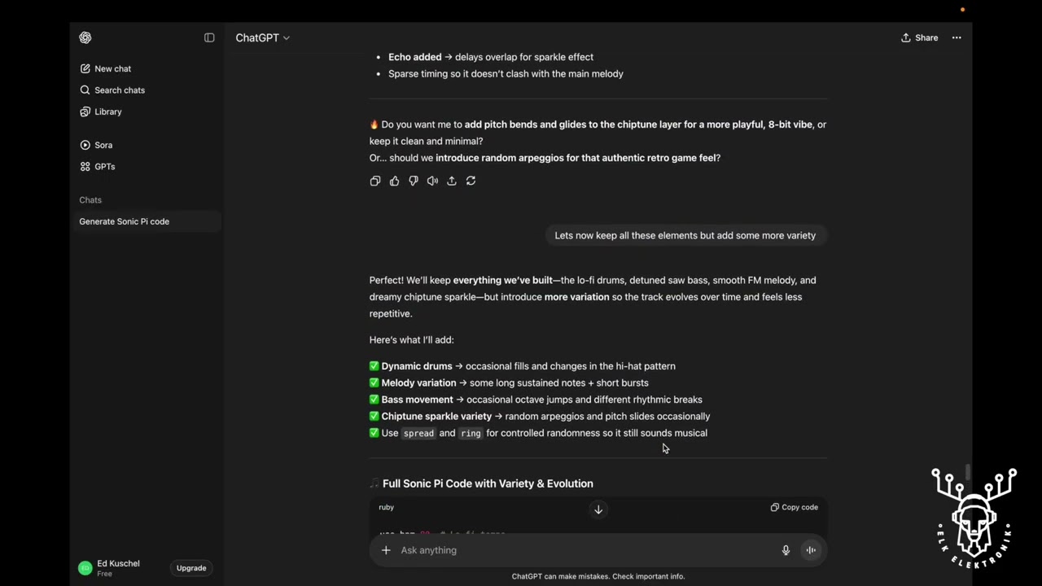
Task: Regenerate the response with the retry icon
Action: coord(471,181)
